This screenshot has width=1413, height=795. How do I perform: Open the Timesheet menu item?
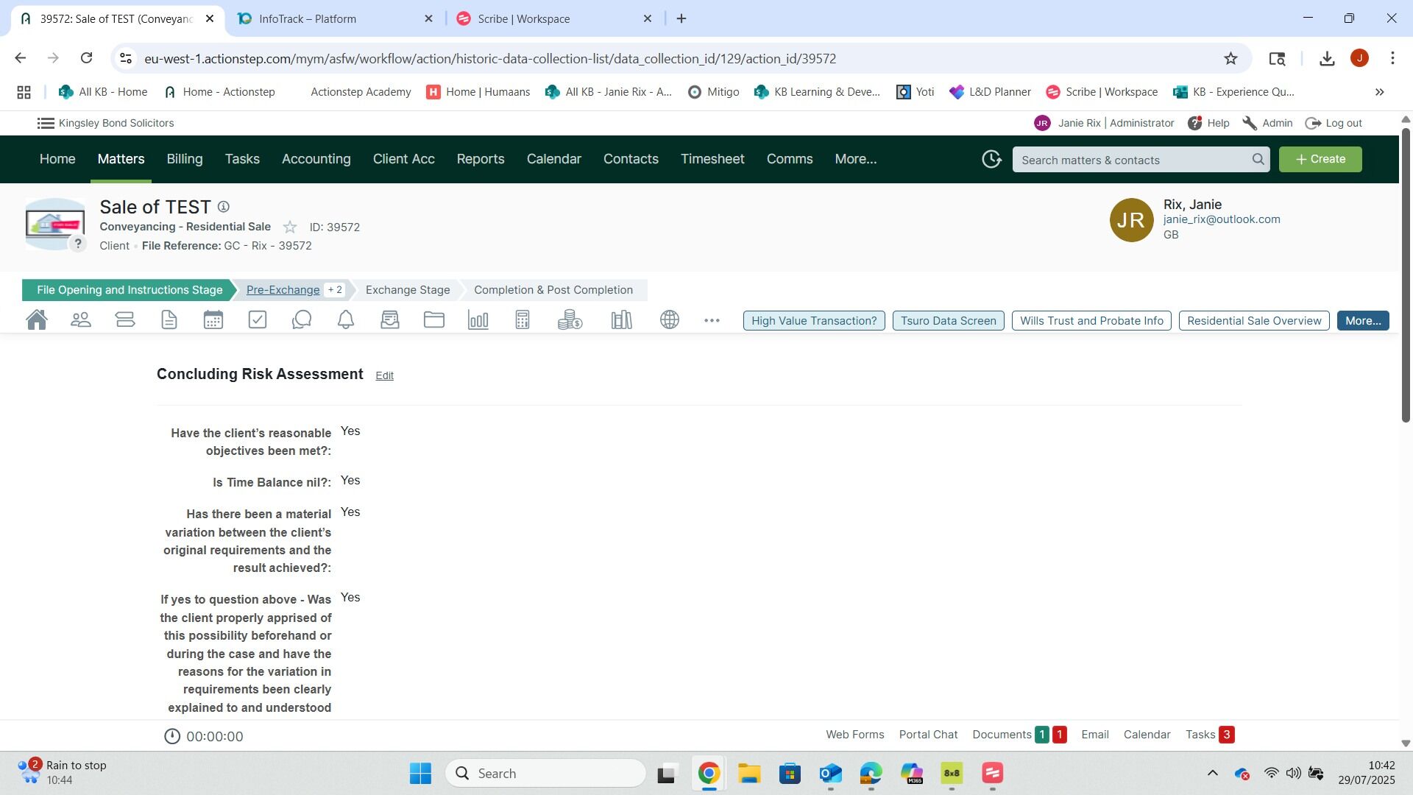click(712, 159)
